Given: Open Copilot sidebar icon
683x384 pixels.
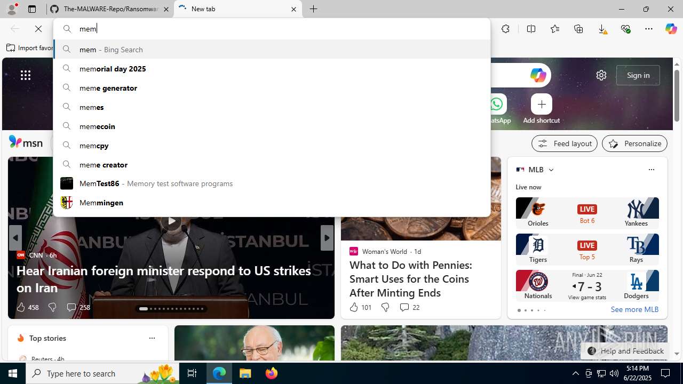Looking at the screenshot, I should point(671,29).
